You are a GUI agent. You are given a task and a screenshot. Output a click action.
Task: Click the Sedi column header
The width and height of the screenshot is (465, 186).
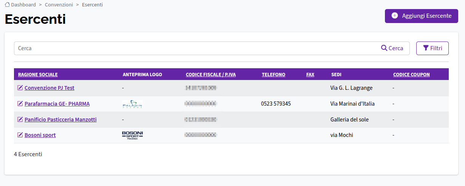pyautogui.click(x=336, y=75)
